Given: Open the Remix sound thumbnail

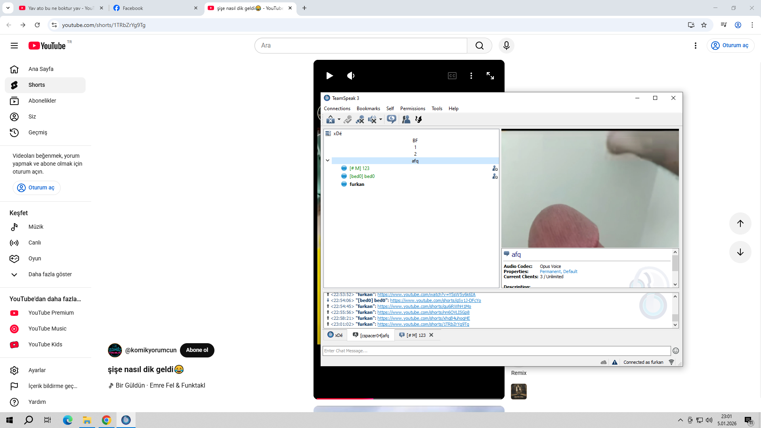Looking at the screenshot, I should click(x=518, y=392).
